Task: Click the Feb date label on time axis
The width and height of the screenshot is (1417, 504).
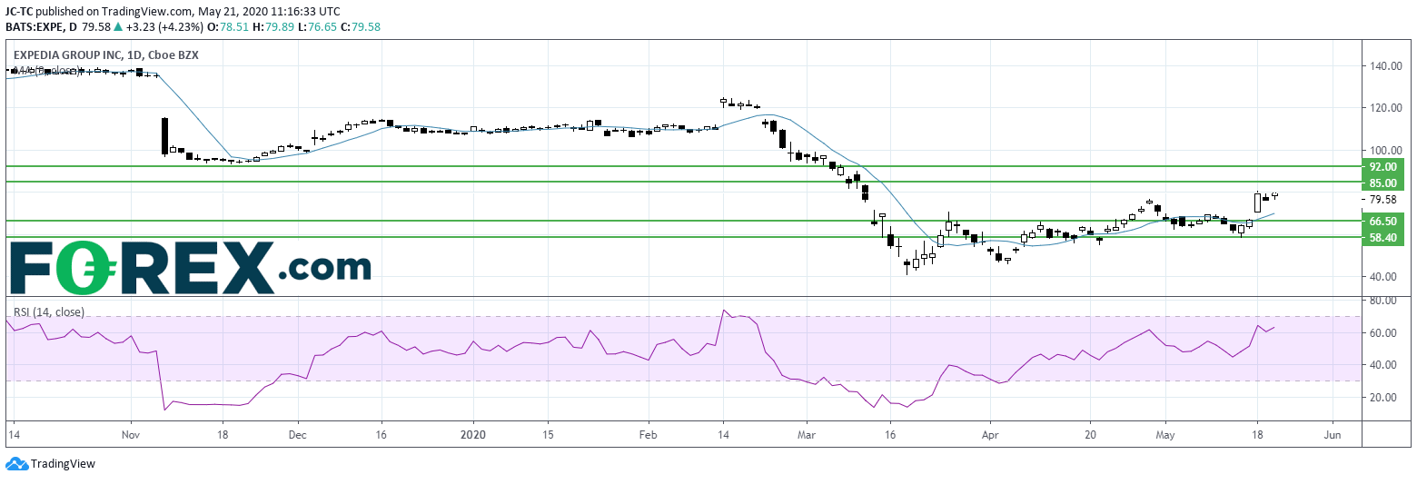Action: 648,435
